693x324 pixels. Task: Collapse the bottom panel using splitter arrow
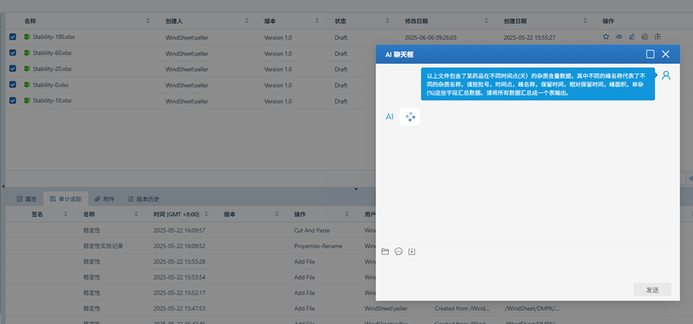click(x=356, y=189)
